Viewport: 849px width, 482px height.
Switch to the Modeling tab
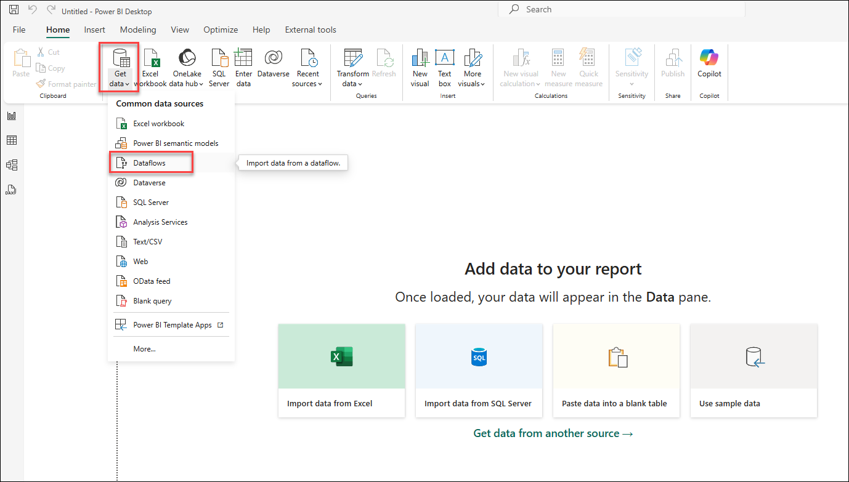coord(138,30)
